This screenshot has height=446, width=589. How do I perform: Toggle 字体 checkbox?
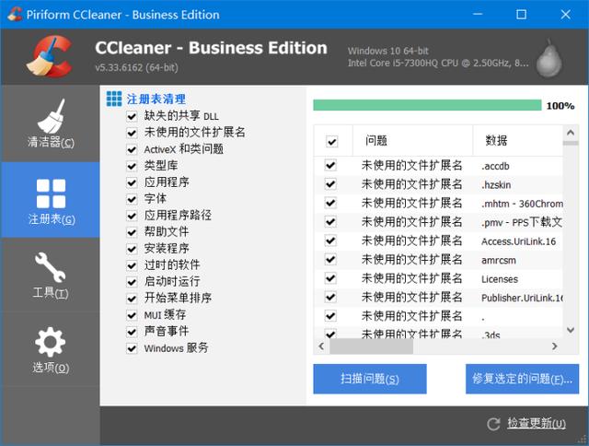click(132, 199)
